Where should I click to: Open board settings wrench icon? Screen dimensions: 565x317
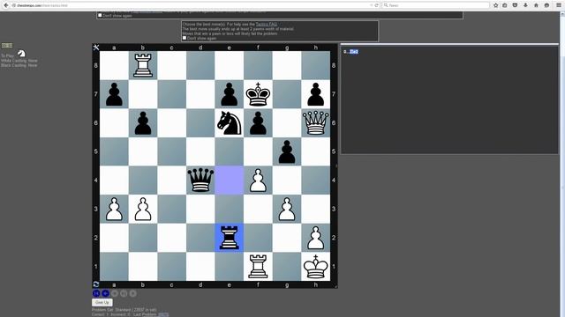coord(96,48)
